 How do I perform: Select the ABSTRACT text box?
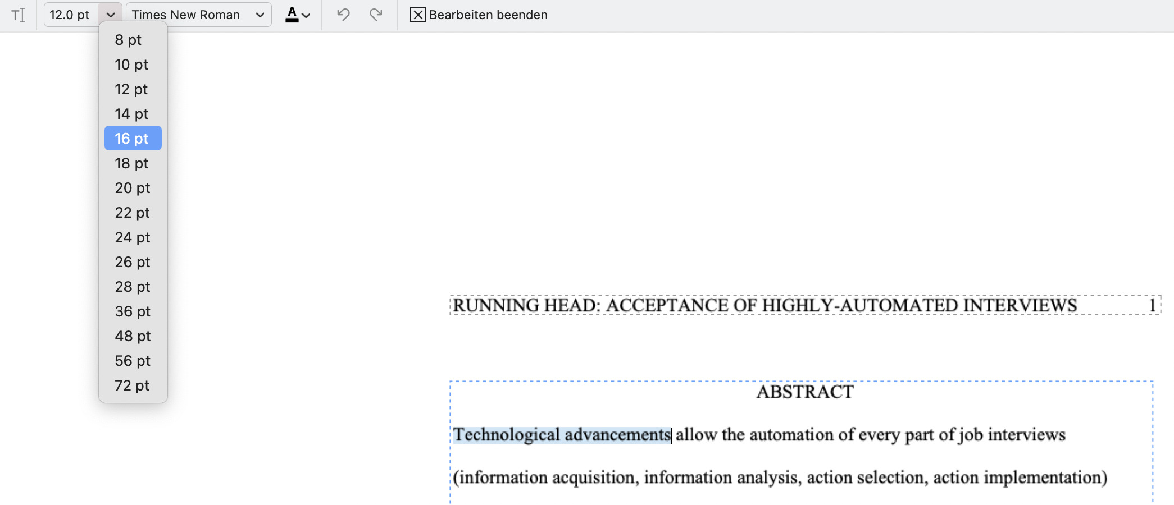(804, 392)
